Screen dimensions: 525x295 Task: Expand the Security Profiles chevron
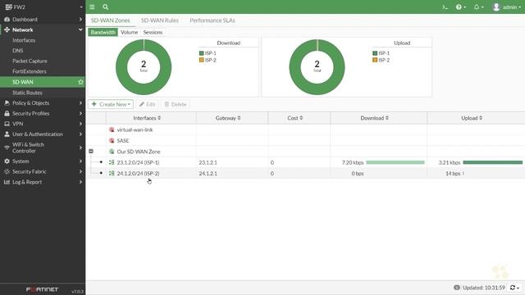pyautogui.click(x=80, y=113)
